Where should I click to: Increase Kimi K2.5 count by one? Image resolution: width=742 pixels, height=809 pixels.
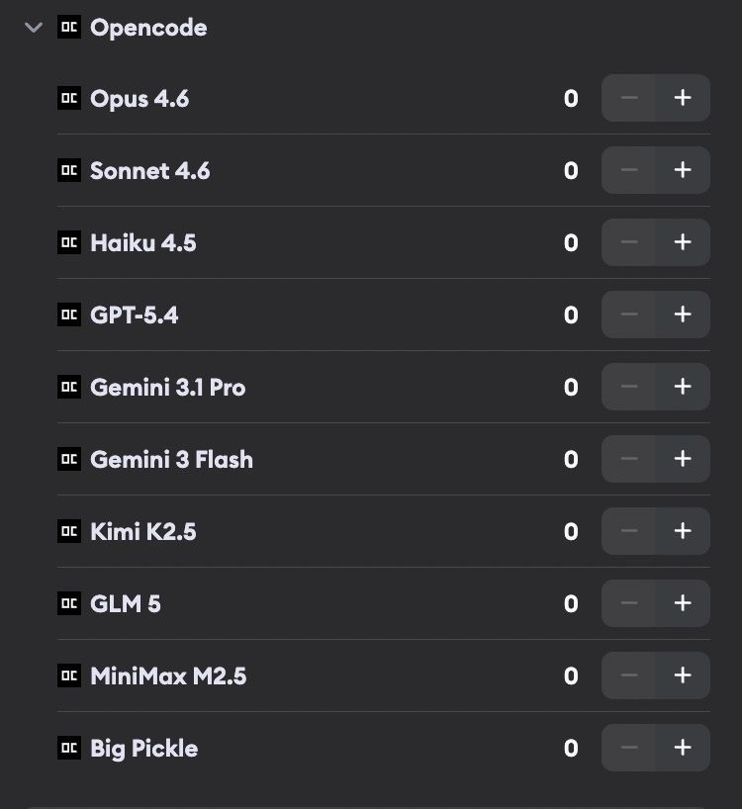click(683, 531)
